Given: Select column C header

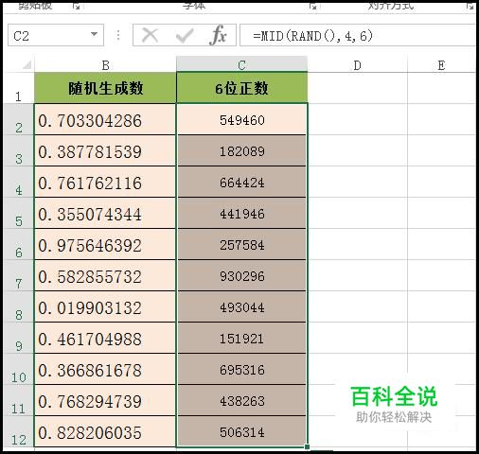Looking at the screenshot, I should 241,64.
